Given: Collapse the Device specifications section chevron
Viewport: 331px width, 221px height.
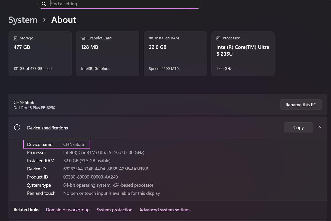Looking at the screenshot, I should click(319, 127).
